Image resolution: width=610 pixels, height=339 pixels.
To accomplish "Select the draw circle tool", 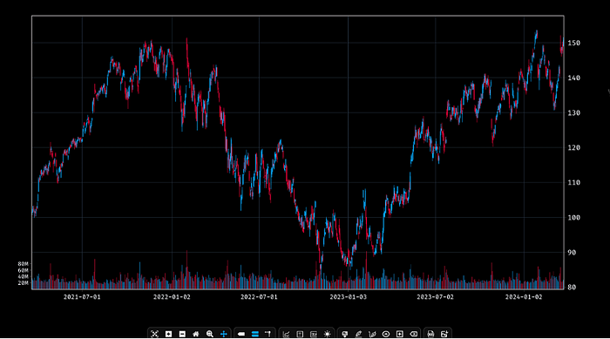I will pyautogui.click(x=386, y=334).
